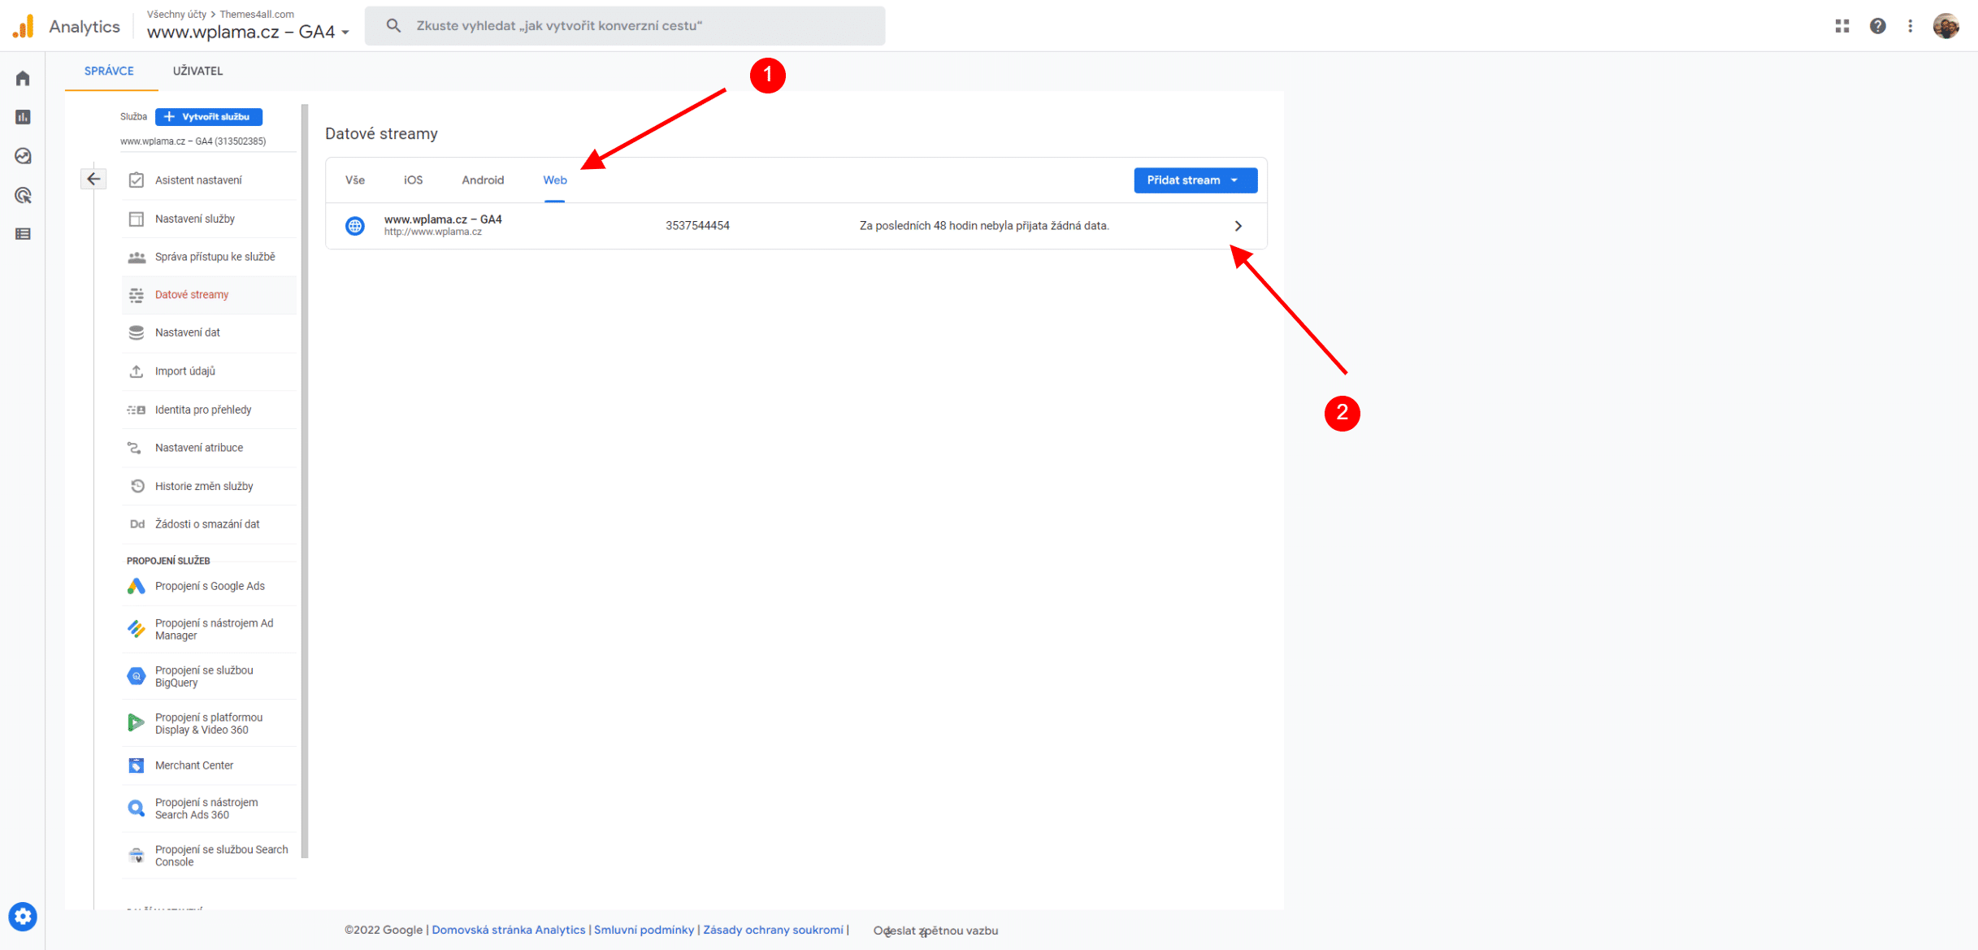1978x950 pixels.
Task: Click the Všechny účty breadcrumb
Action: [176, 14]
